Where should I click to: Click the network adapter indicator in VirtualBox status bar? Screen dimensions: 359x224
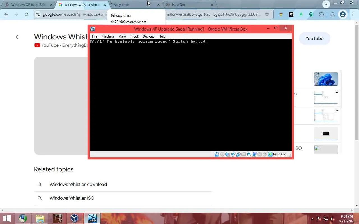click(x=233, y=154)
